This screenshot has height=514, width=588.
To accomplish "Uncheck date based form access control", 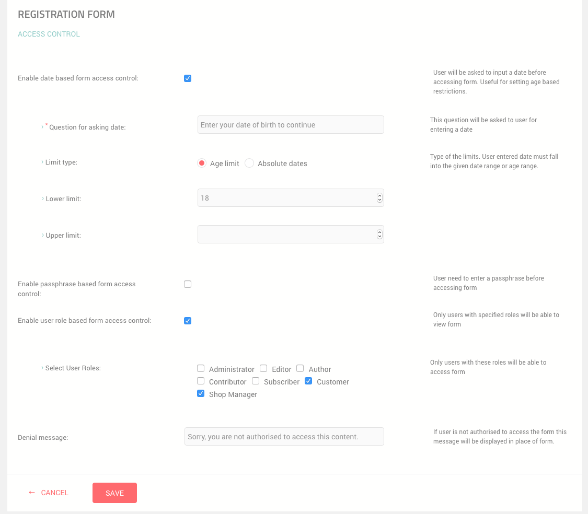I will [x=188, y=78].
